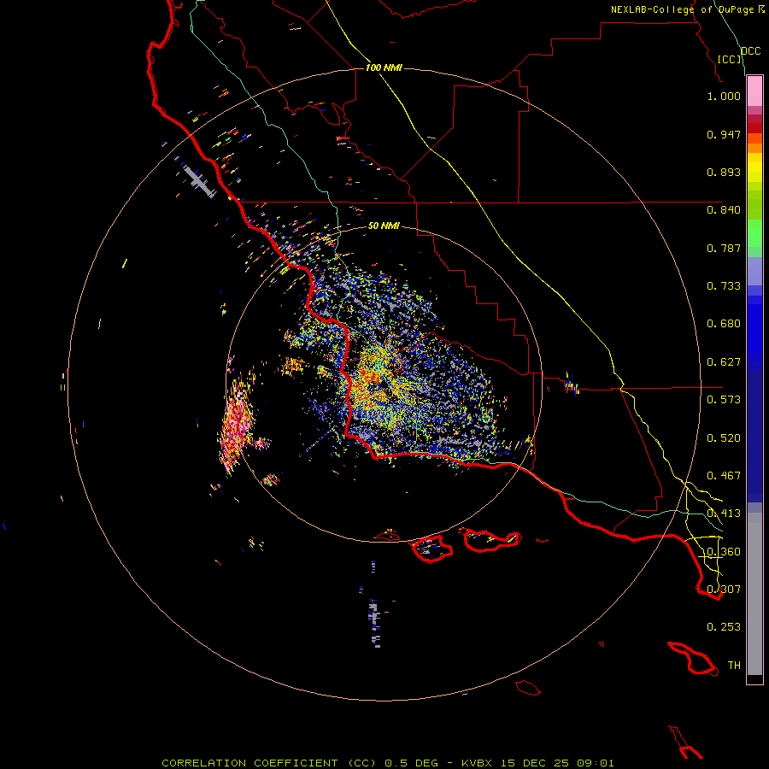This screenshot has width=769, height=769.
Task: Select the 1.000 value on the scale
Action: [x=724, y=96]
